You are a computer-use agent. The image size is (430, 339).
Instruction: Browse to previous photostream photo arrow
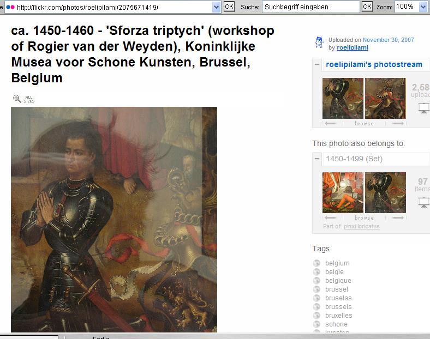pyautogui.click(x=330, y=124)
